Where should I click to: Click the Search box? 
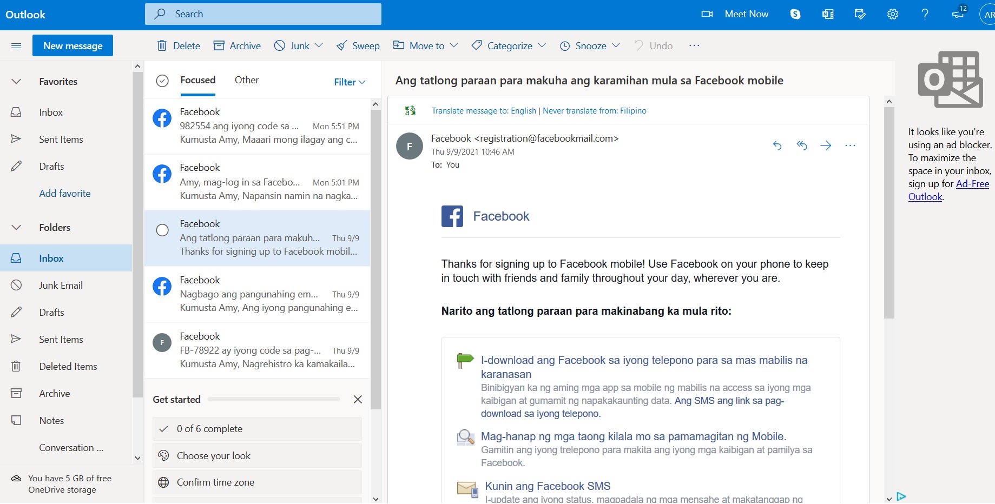pos(263,14)
